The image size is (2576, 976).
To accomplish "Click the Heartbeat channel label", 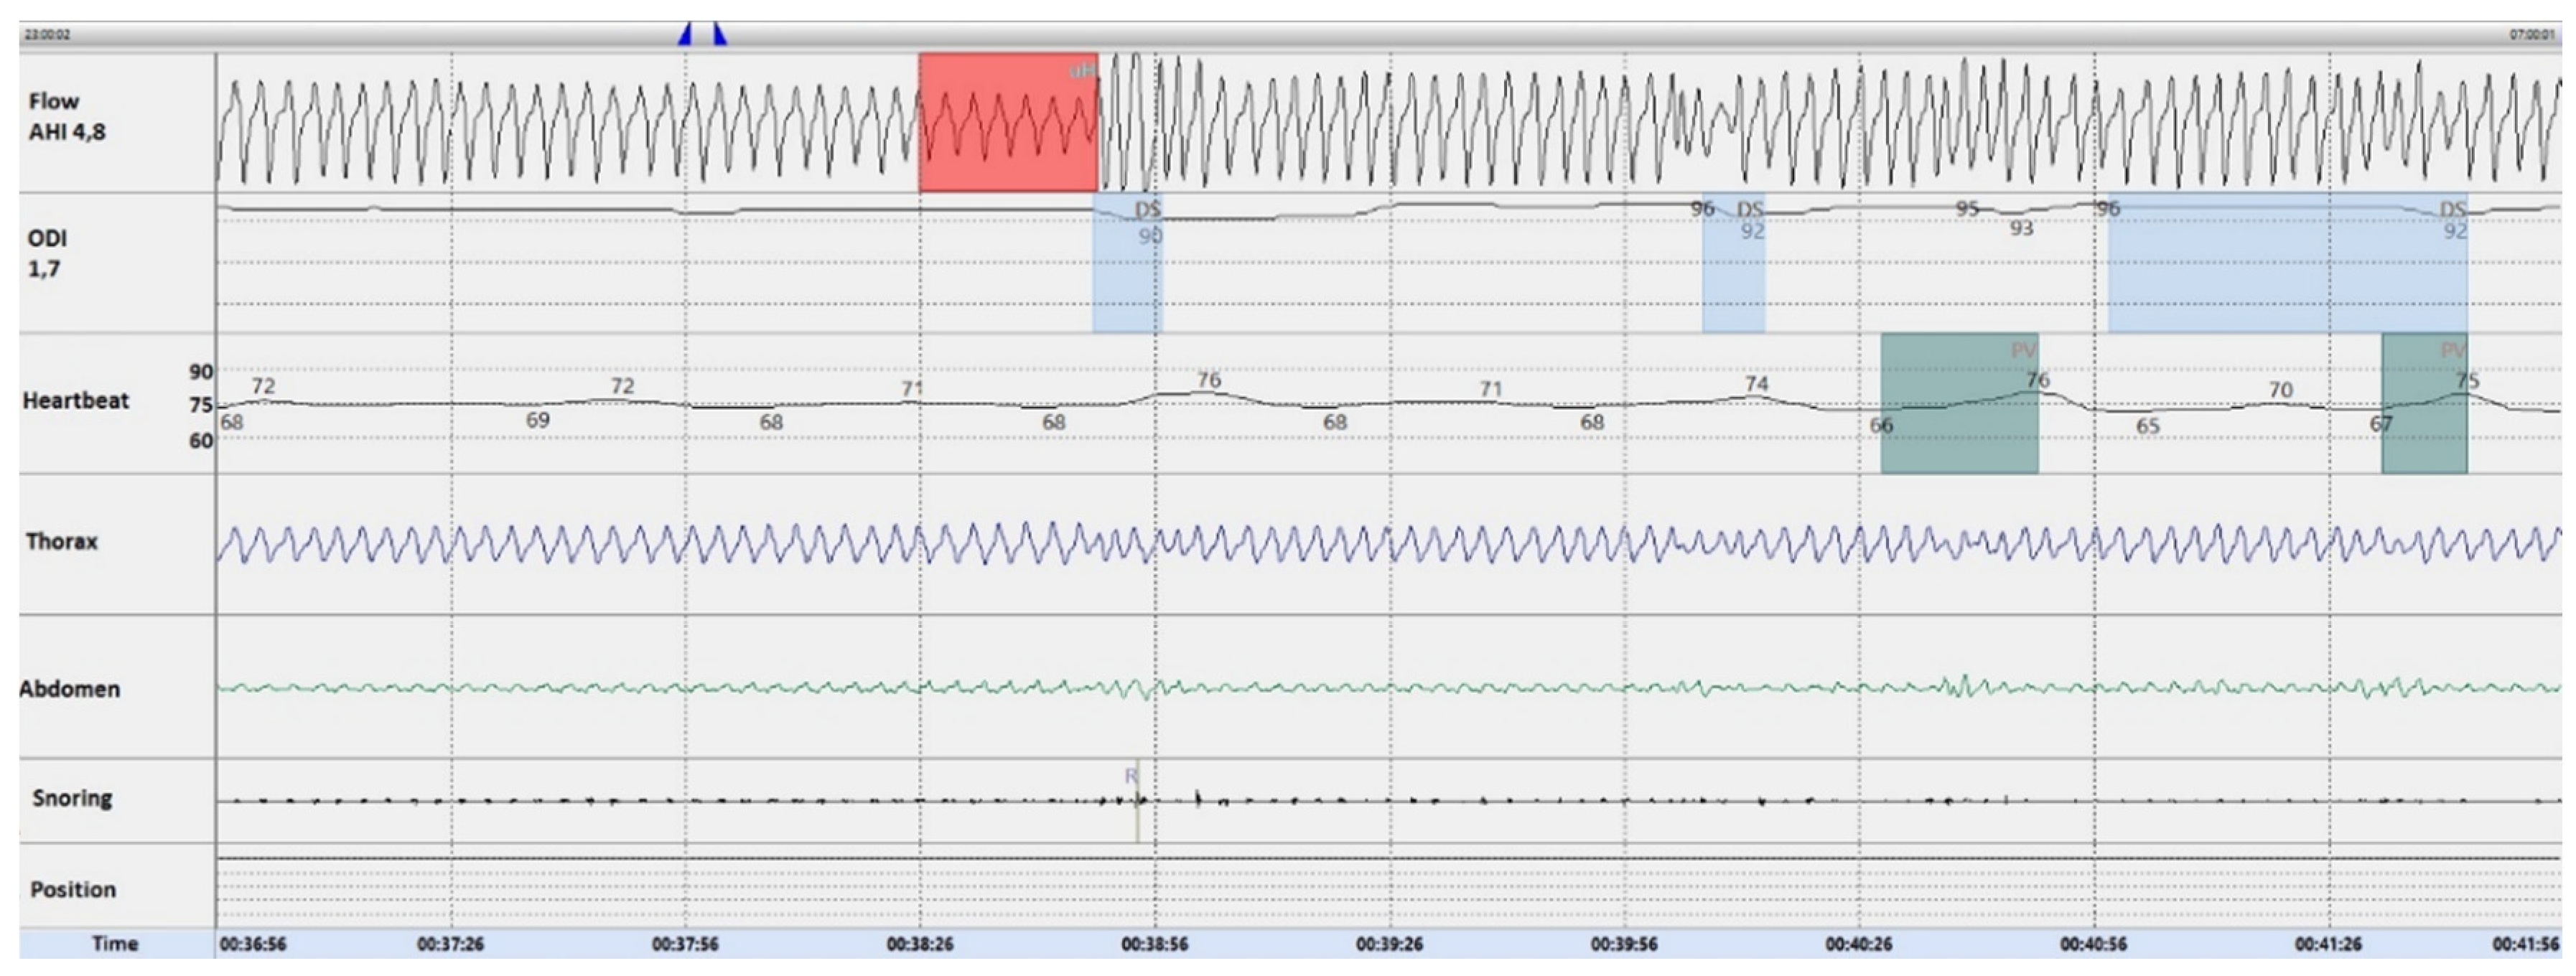I will (x=76, y=401).
